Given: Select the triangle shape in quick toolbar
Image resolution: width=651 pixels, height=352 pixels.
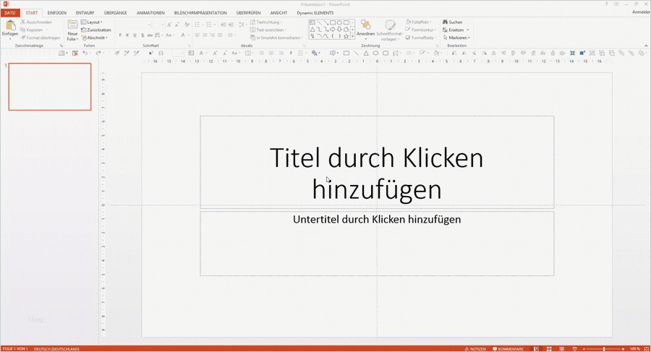Looking at the screenshot, I should (366, 53).
